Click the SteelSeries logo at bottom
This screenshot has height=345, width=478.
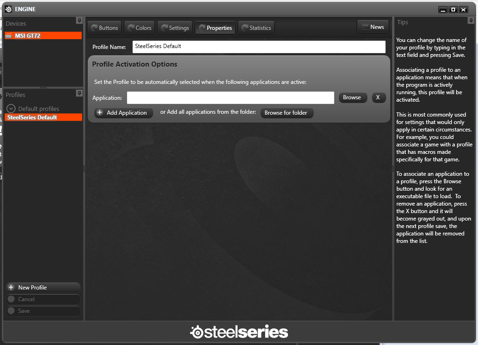coord(239,332)
